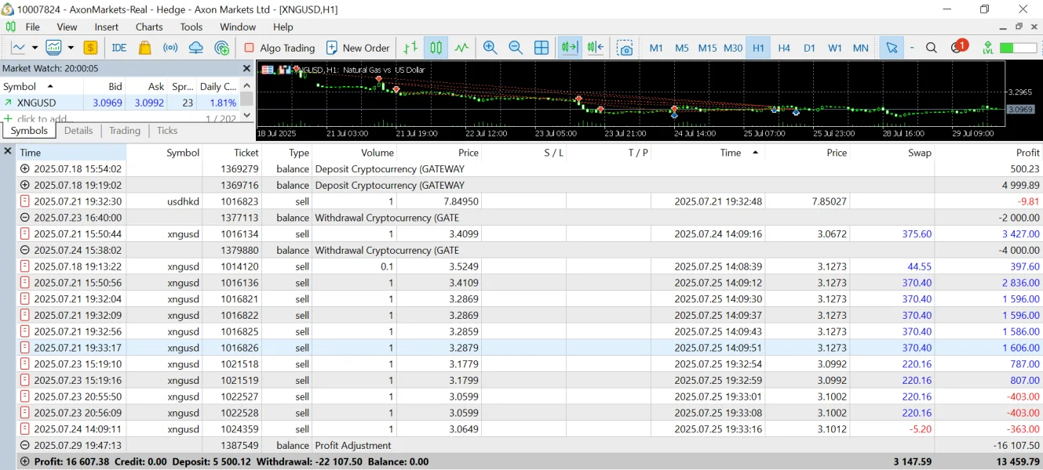Expand the chart type dropdown arrow
Screen dimensions: 1043x470
coord(35,48)
